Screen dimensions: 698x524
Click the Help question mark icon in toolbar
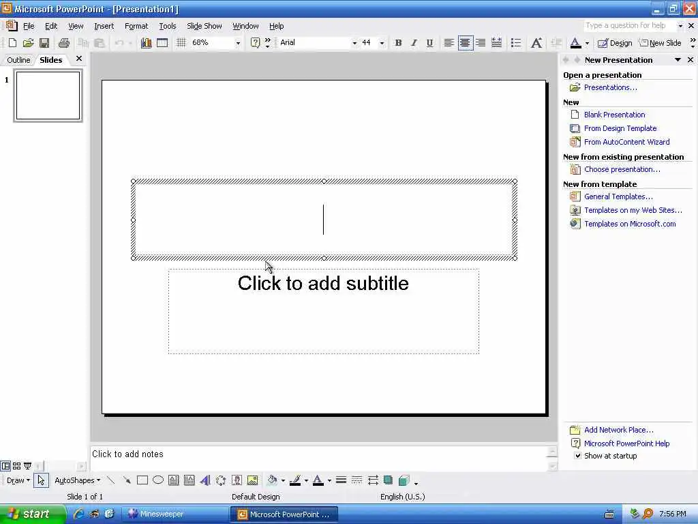pyautogui.click(x=255, y=43)
